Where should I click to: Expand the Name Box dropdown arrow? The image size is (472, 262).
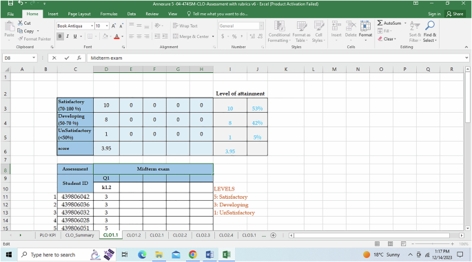[x=34, y=58]
